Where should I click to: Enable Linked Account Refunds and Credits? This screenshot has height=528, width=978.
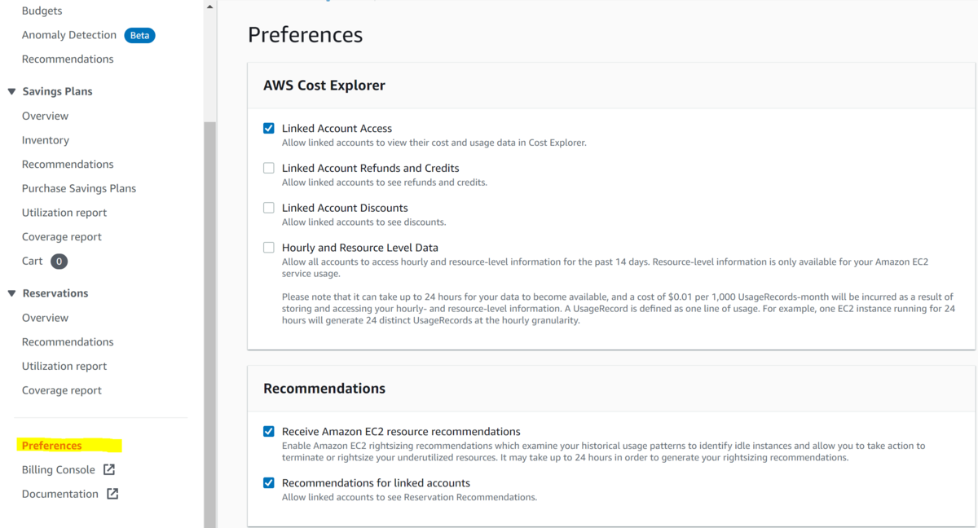point(269,168)
